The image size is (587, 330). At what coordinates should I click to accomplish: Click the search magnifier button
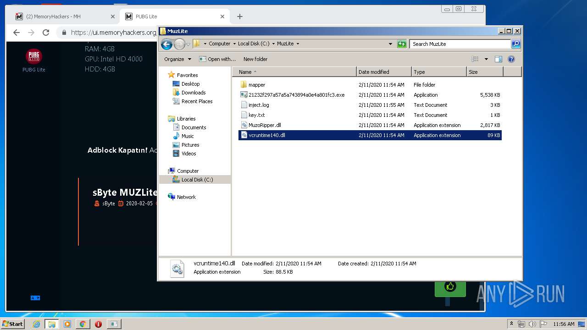click(516, 44)
